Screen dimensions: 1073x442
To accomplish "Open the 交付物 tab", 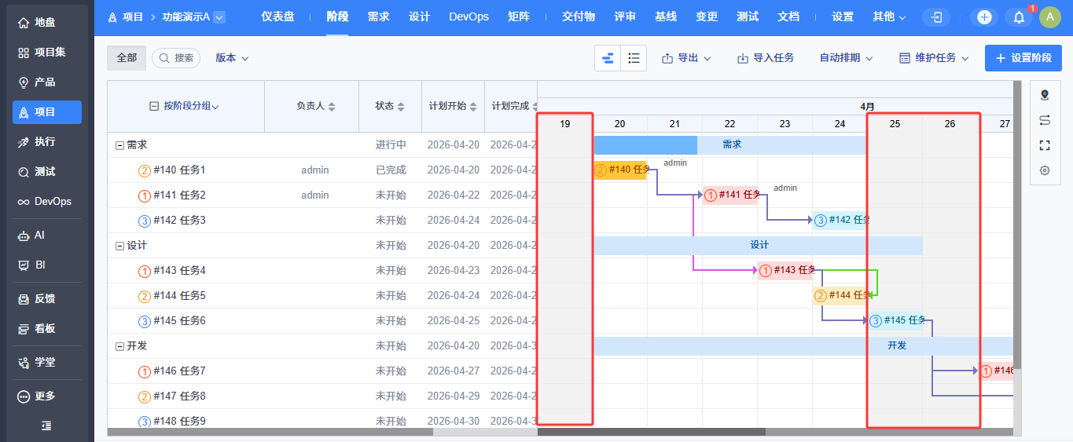I will pyautogui.click(x=579, y=17).
